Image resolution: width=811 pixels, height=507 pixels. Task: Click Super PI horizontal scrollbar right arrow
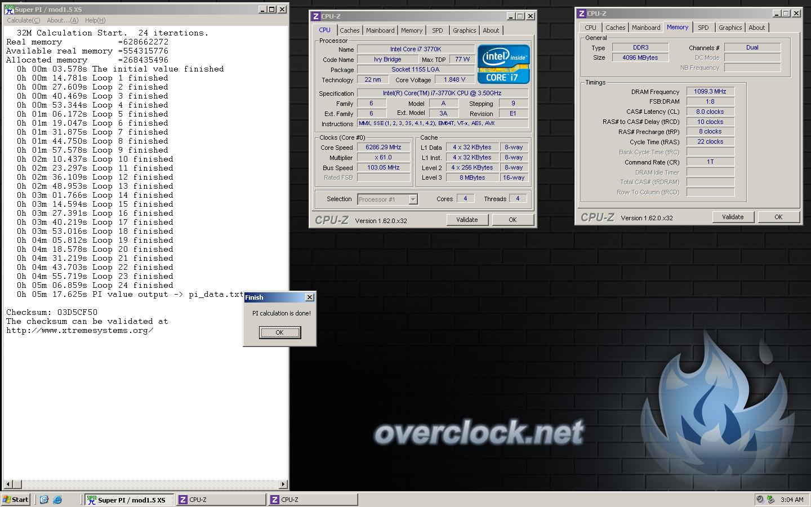(283, 484)
